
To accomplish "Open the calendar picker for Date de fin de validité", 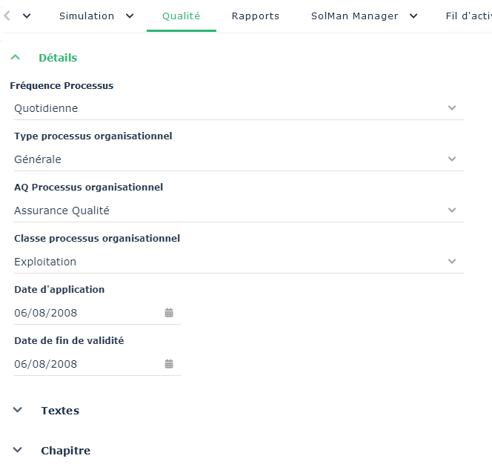I will (169, 364).
